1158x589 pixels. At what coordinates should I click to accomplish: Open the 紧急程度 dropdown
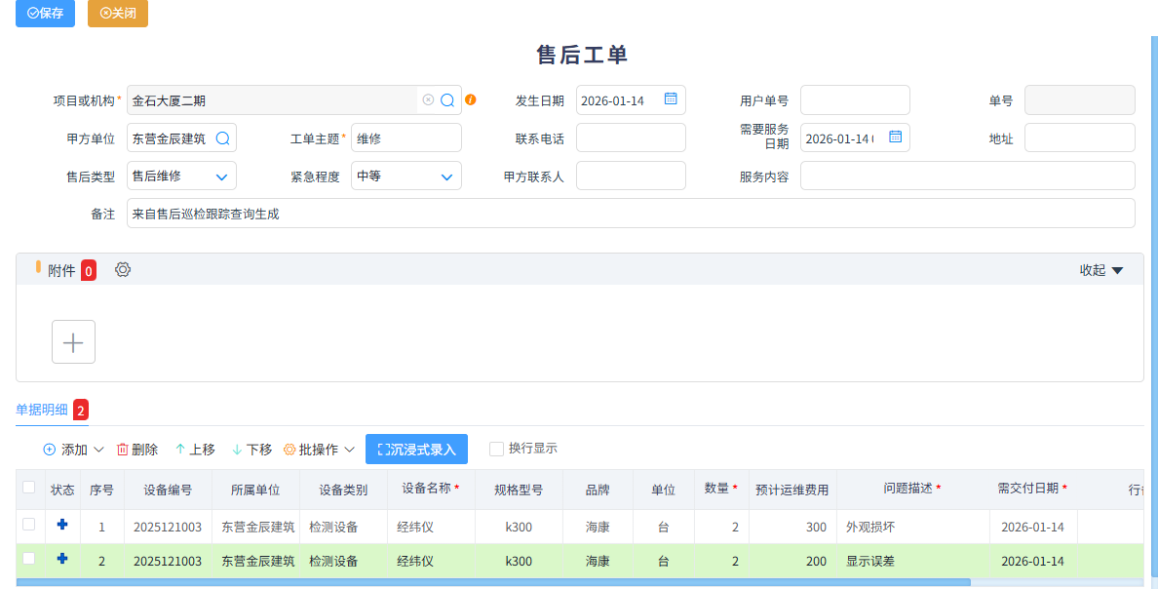[x=447, y=176]
